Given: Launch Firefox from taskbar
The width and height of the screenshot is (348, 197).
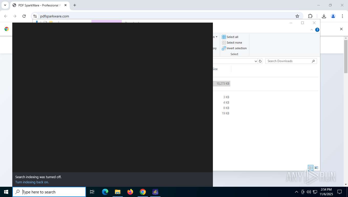Looking at the screenshot, I should coord(130,192).
